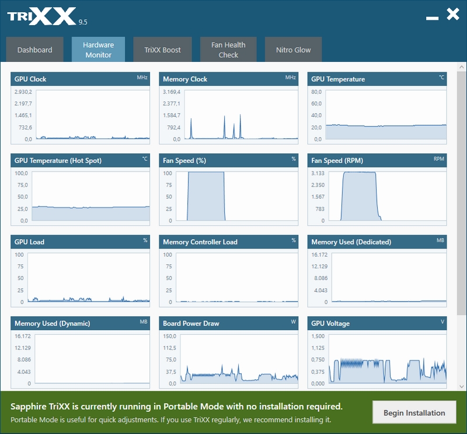Click the GPU Clock panel title
Viewport: 467px width, 434px height.
(x=30, y=79)
